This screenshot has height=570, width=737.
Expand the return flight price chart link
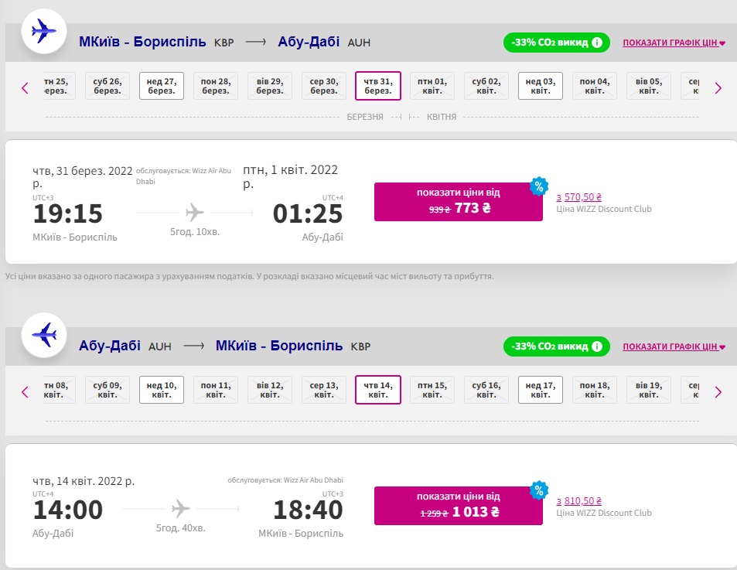pos(674,346)
